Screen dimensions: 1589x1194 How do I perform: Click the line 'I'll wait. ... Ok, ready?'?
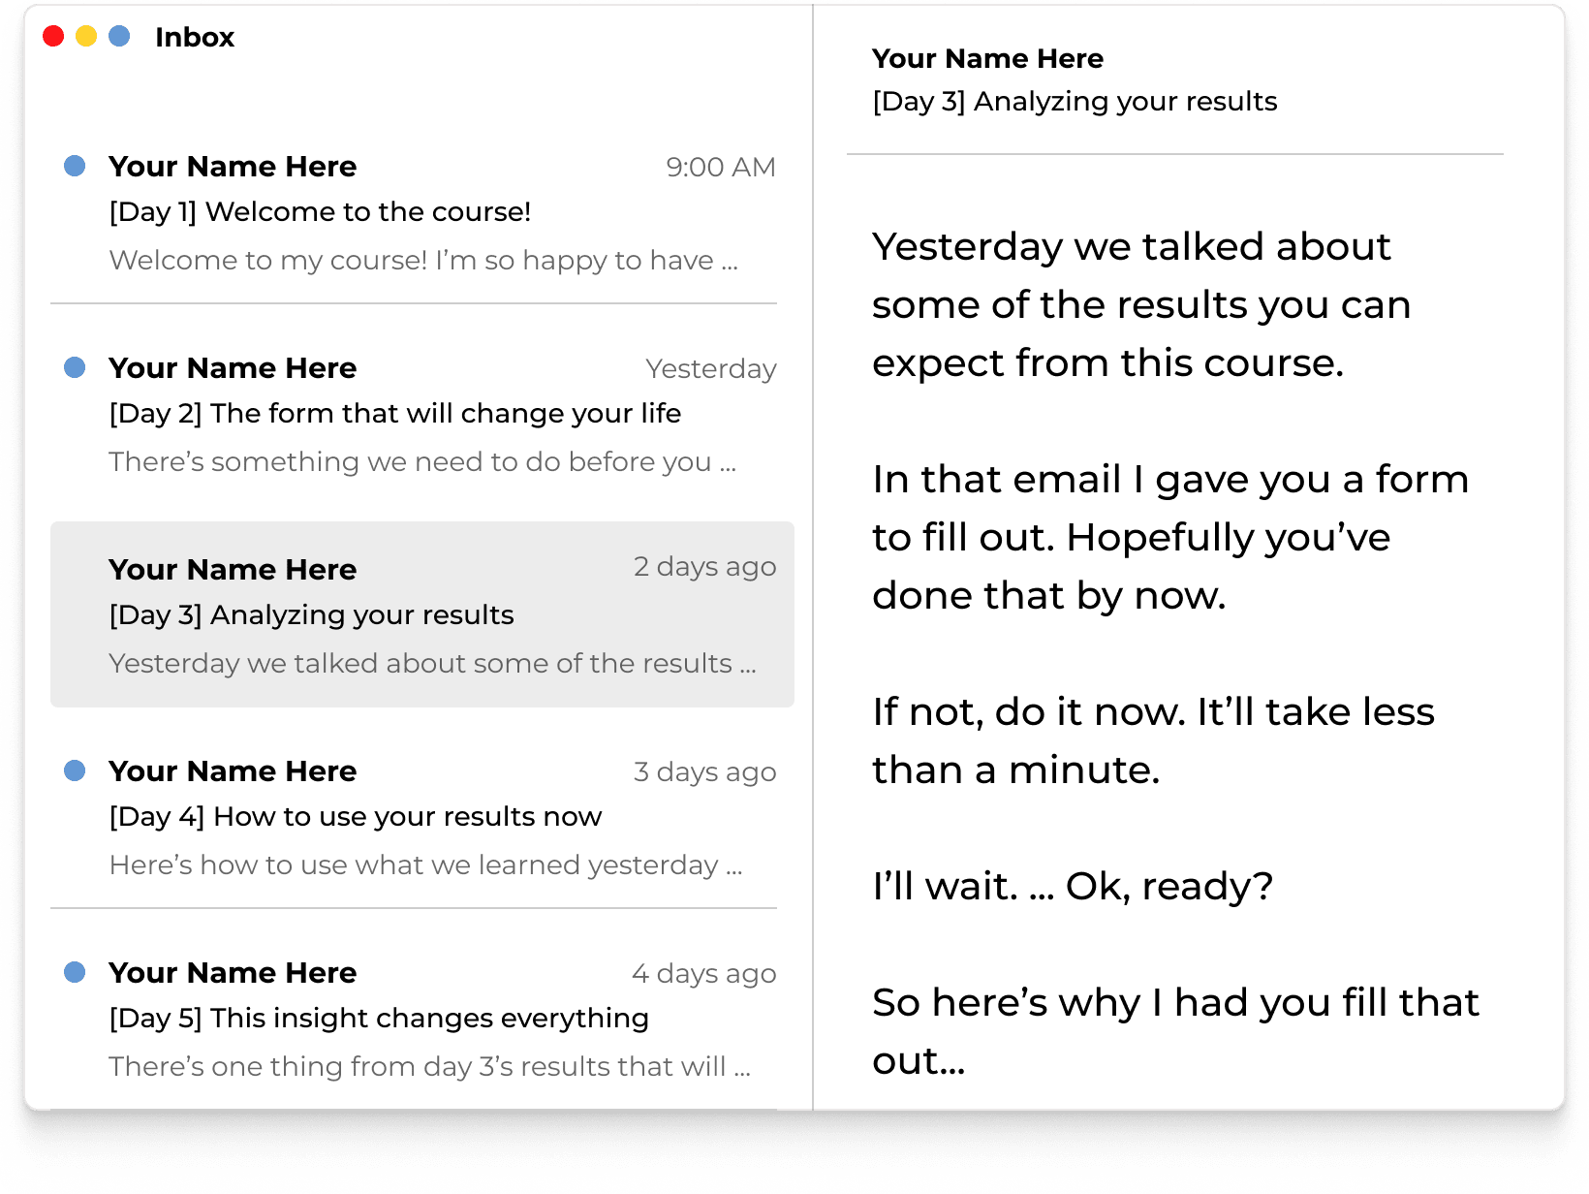point(1073,886)
